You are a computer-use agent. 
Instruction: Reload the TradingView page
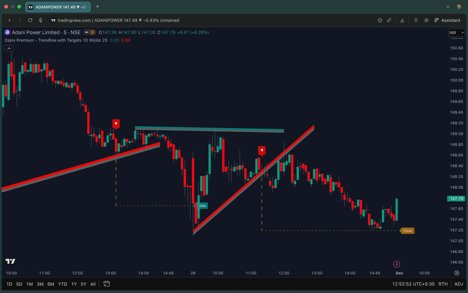tap(30, 20)
